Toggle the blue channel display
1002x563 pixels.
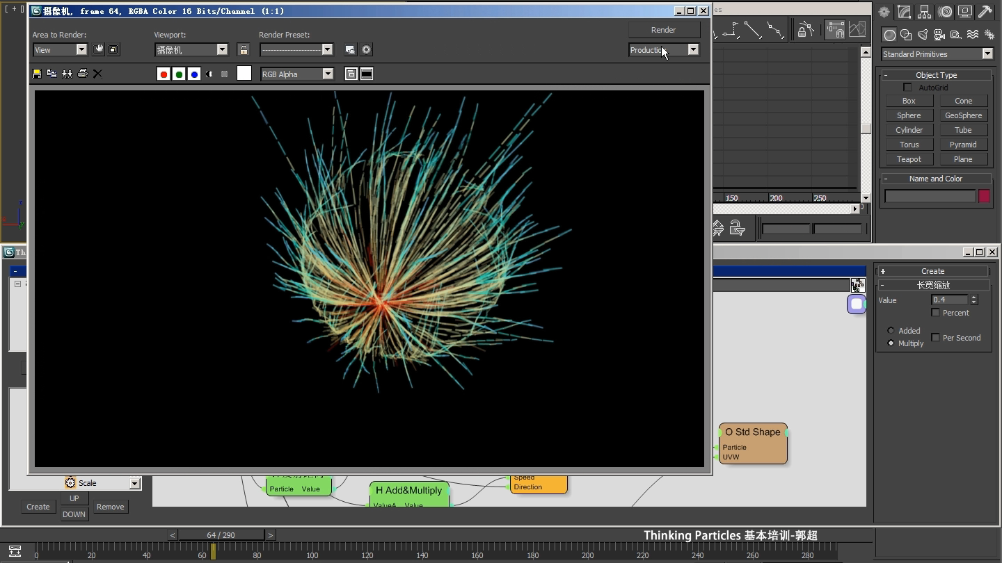click(194, 74)
